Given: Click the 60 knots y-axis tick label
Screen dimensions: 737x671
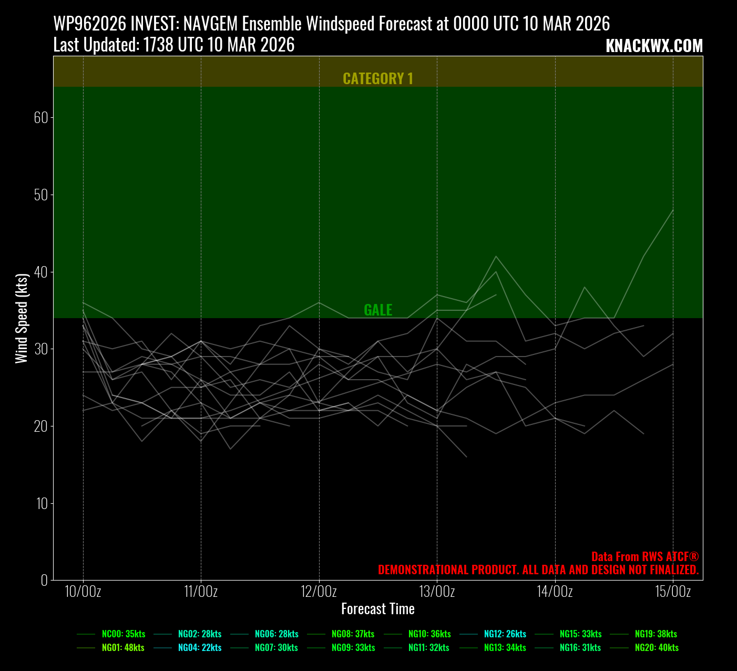Looking at the screenshot, I should click(40, 117).
